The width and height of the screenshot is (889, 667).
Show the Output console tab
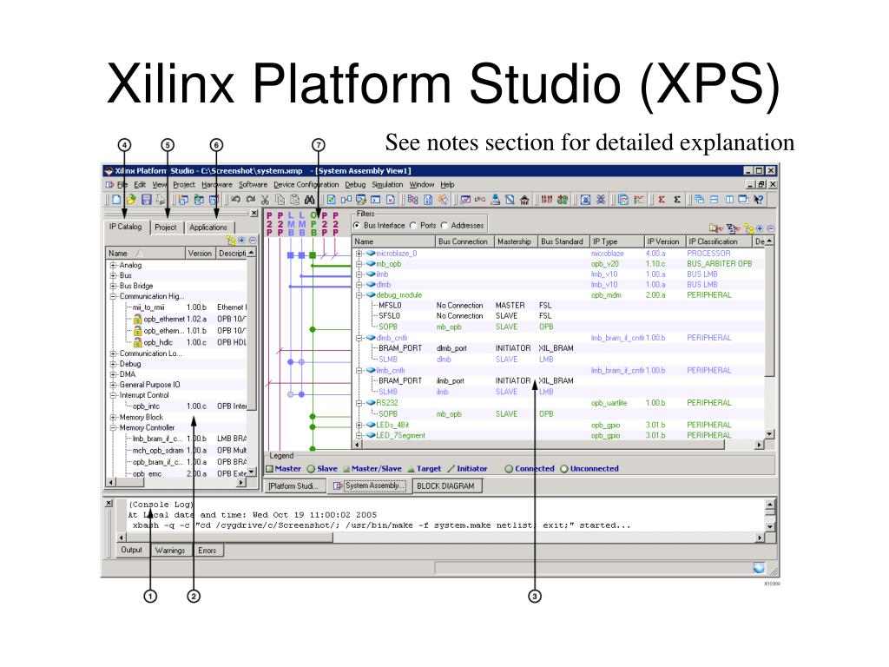(x=132, y=550)
